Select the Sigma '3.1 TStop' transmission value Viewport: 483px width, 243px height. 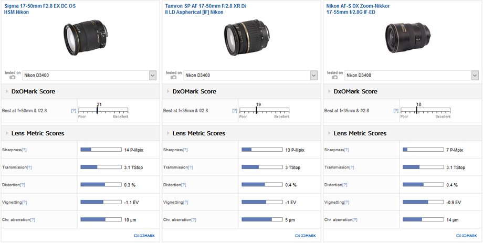(x=133, y=167)
